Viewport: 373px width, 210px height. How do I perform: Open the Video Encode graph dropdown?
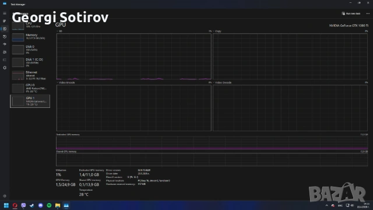66,83
